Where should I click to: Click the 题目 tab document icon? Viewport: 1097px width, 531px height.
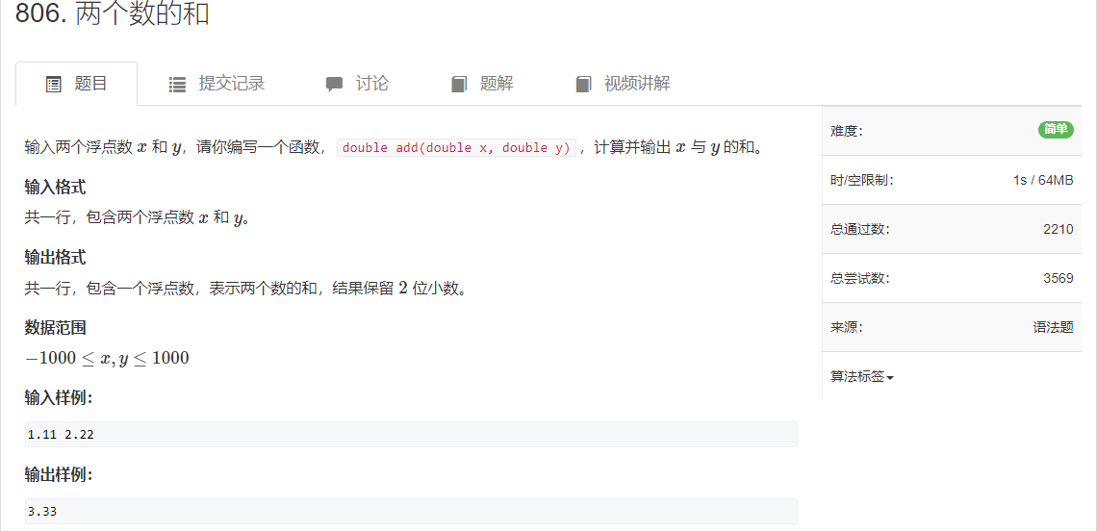(x=53, y=85)
